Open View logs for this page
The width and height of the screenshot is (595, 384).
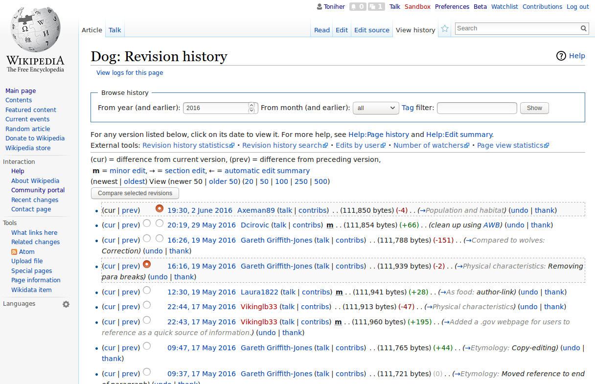point(130,73)
